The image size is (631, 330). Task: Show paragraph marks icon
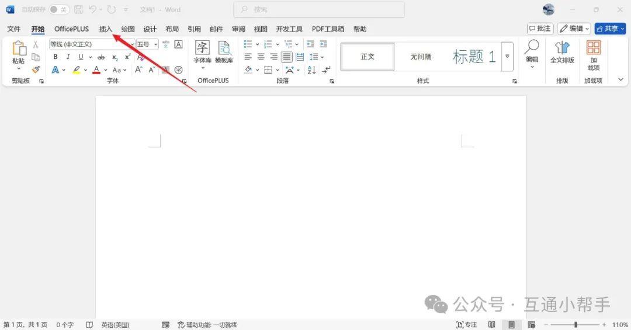point(326,70)
